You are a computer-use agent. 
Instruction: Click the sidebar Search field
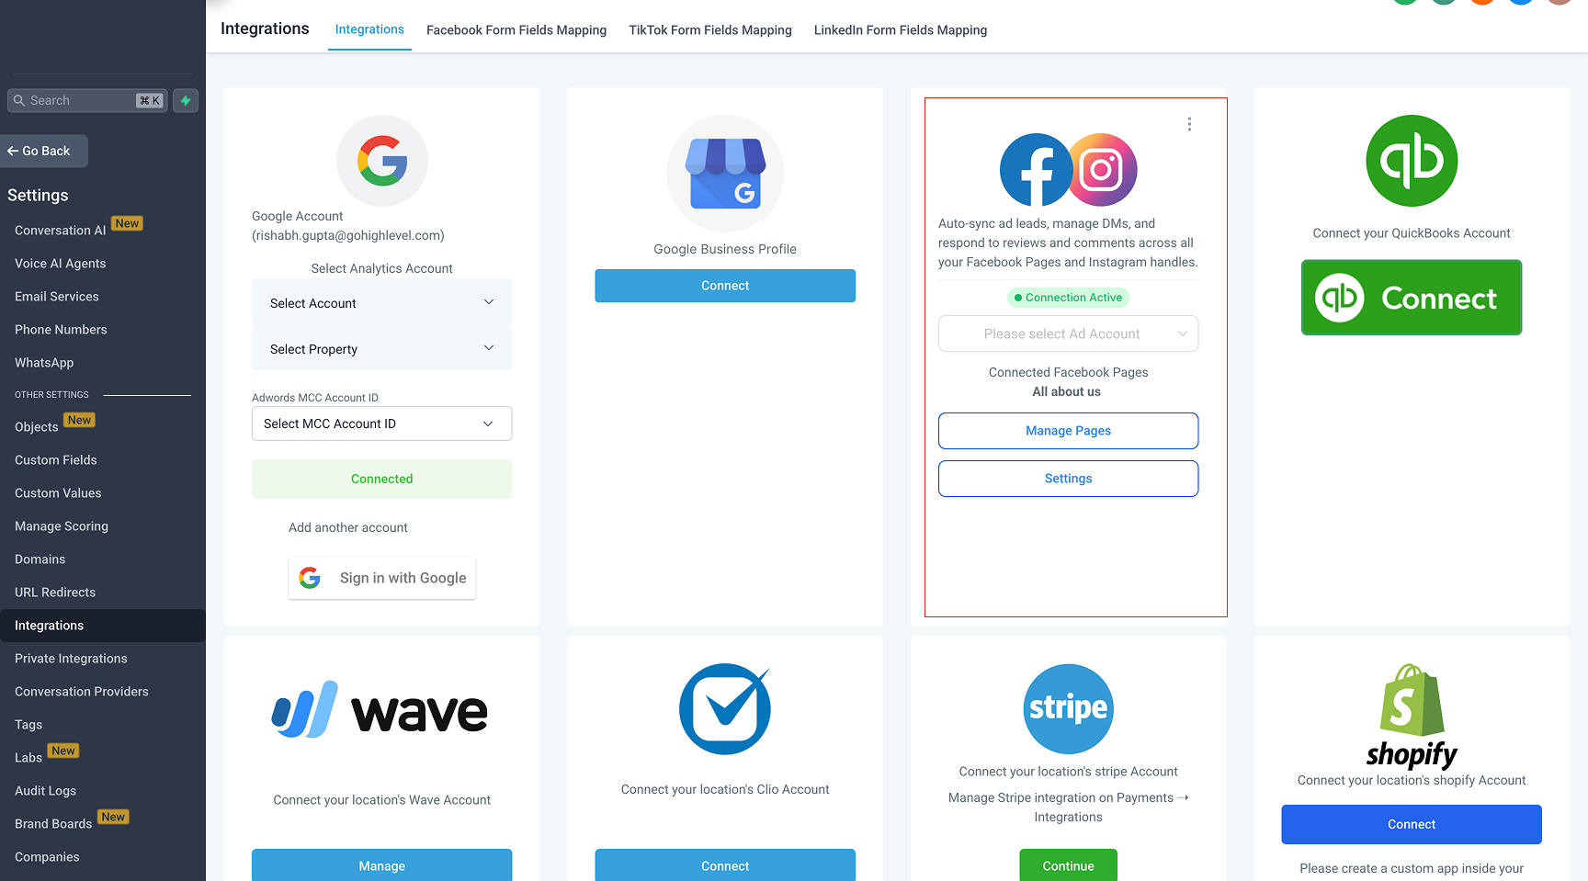point(87,100)
